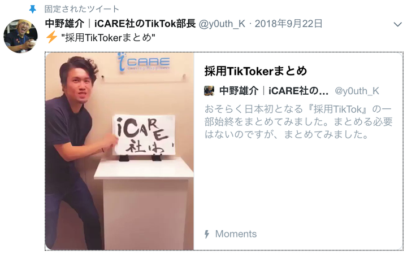Expand the tweet options chevron menu
Image resolution: width=407 pixels, height=255 pixels.
(397, 25)
